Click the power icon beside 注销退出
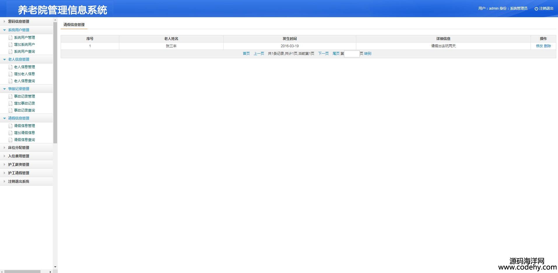Image resolution: width=558 pixels, height=273 pixels. pos(536,9)
